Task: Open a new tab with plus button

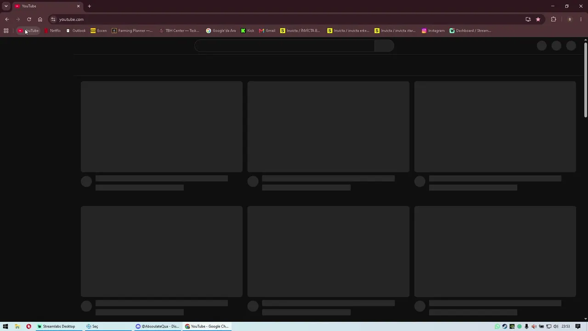Action: tap(89, 6)
